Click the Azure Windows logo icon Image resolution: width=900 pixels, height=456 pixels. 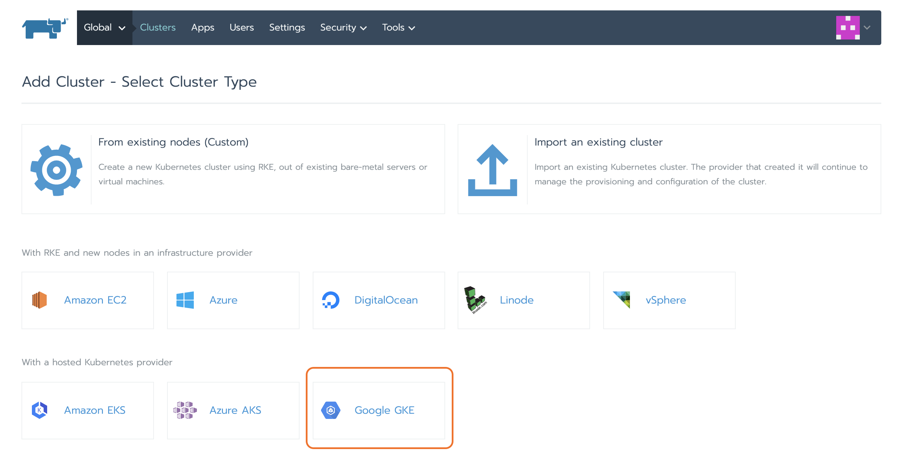185,300
